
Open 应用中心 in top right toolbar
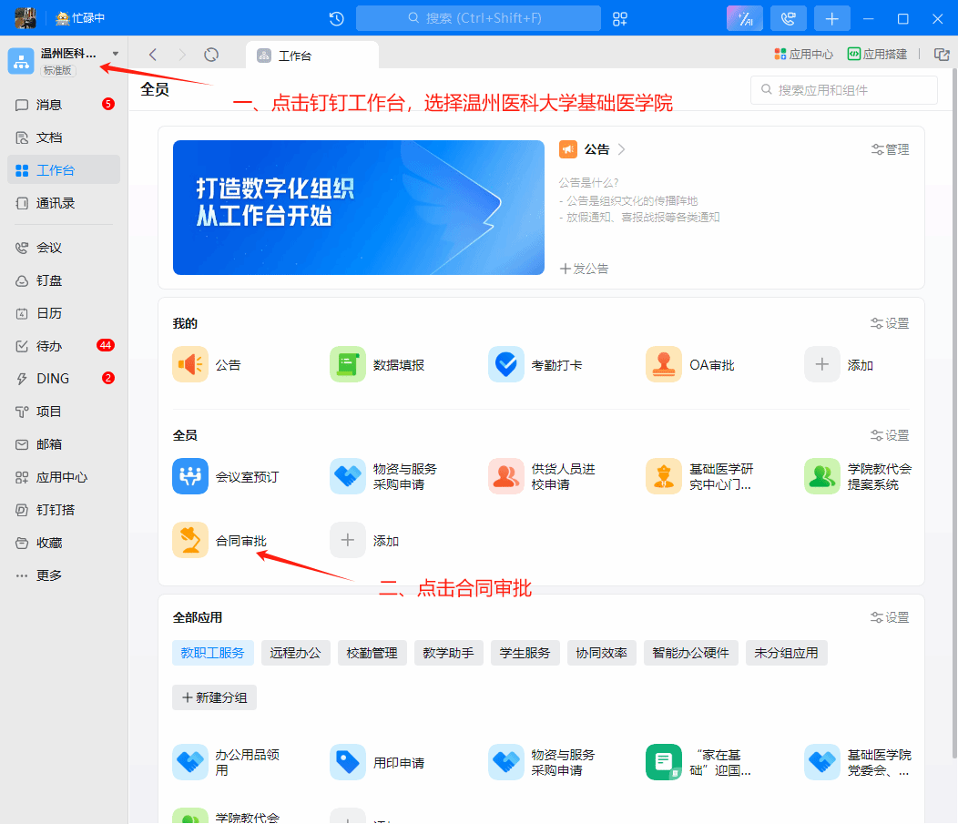tap(803, 55)
